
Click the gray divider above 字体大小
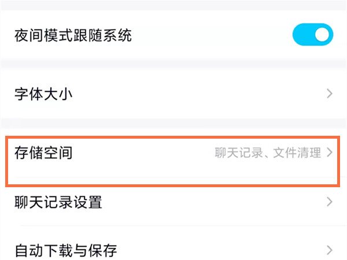click(173, 63)
